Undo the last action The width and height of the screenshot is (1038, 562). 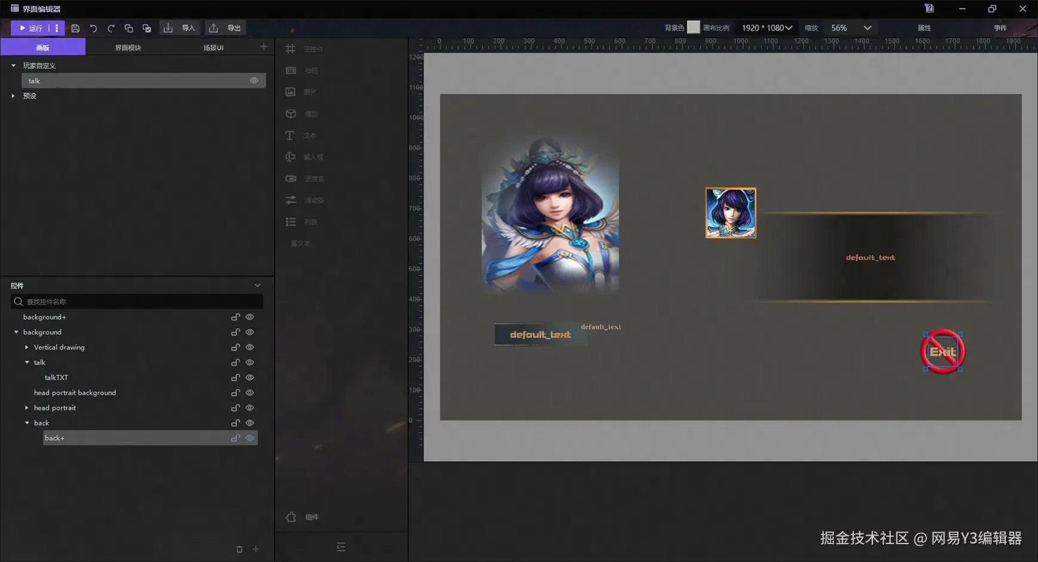point(93,28)
